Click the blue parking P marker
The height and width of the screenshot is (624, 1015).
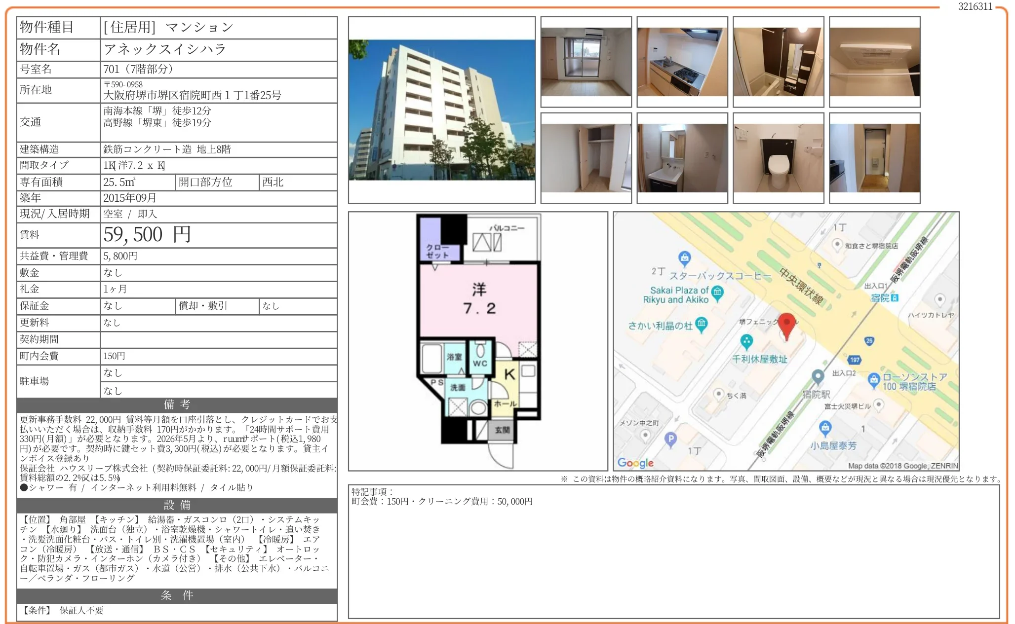670,439
